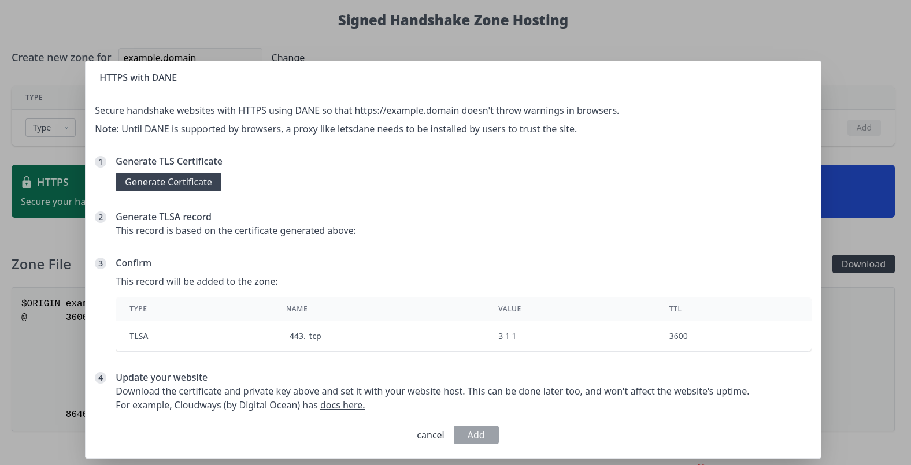Viewport: 911px width, 465px height.
Task: Cancel the HTTPS with DANE dialog
Action: point(430,435)
